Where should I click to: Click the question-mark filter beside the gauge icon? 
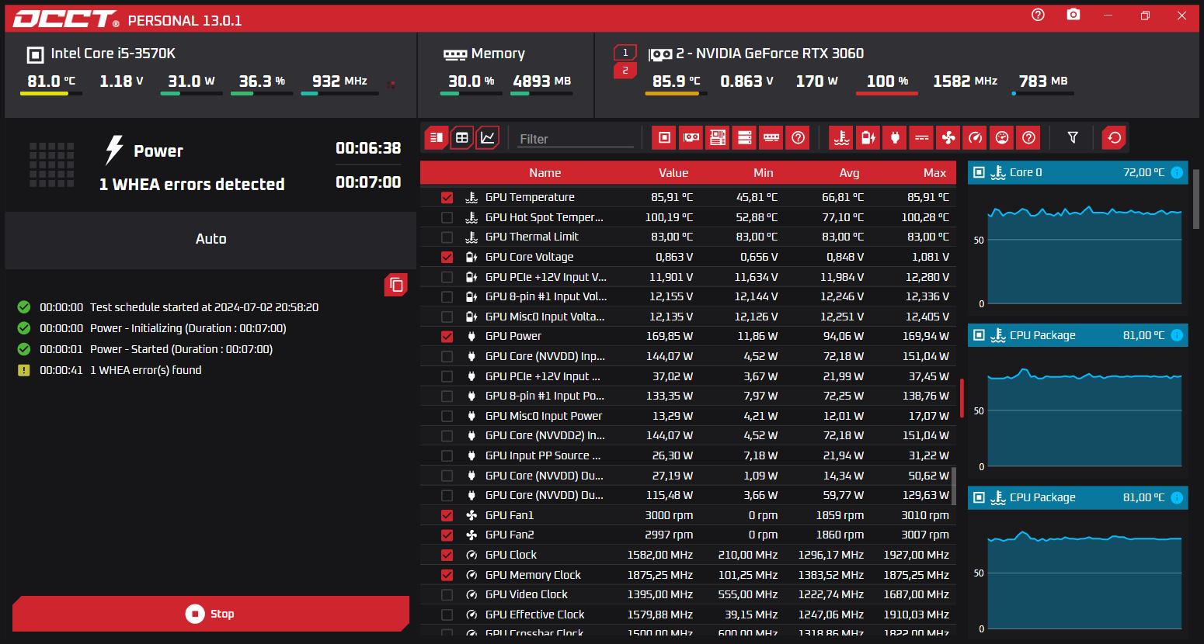(1028, 138)
